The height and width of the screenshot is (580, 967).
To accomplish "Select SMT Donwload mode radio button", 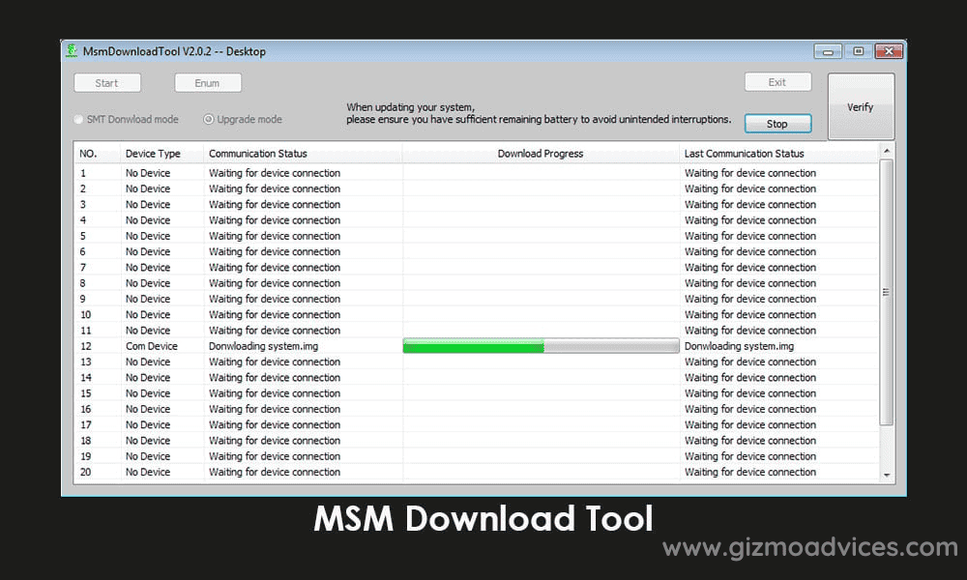I will click(x=78, y=119).
